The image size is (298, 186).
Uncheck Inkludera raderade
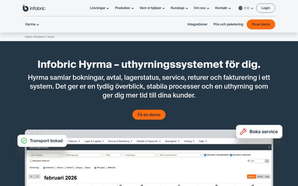point(231,155)
